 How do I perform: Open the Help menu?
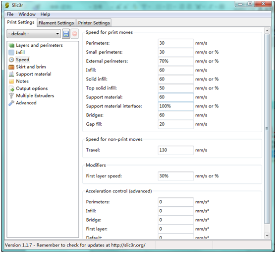[45, 14]
